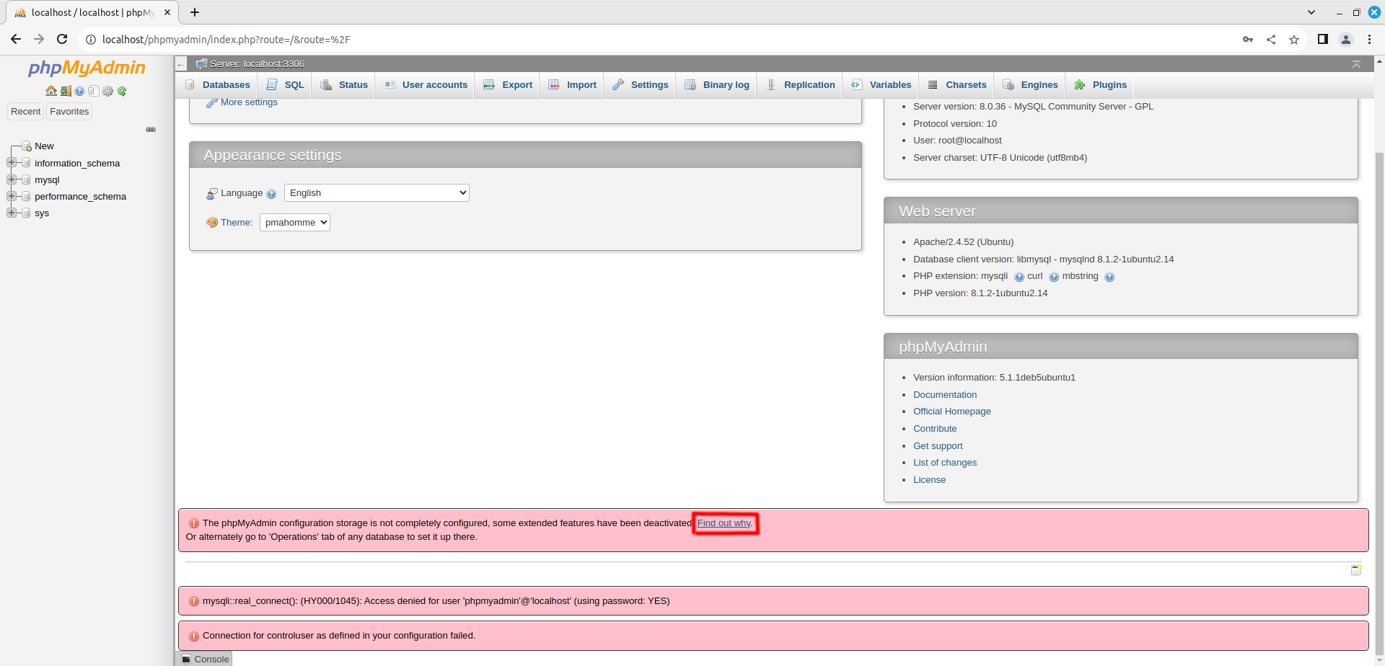Open the browser side panel icon
1385x666 pixels.
click(x=1323, y=40)
